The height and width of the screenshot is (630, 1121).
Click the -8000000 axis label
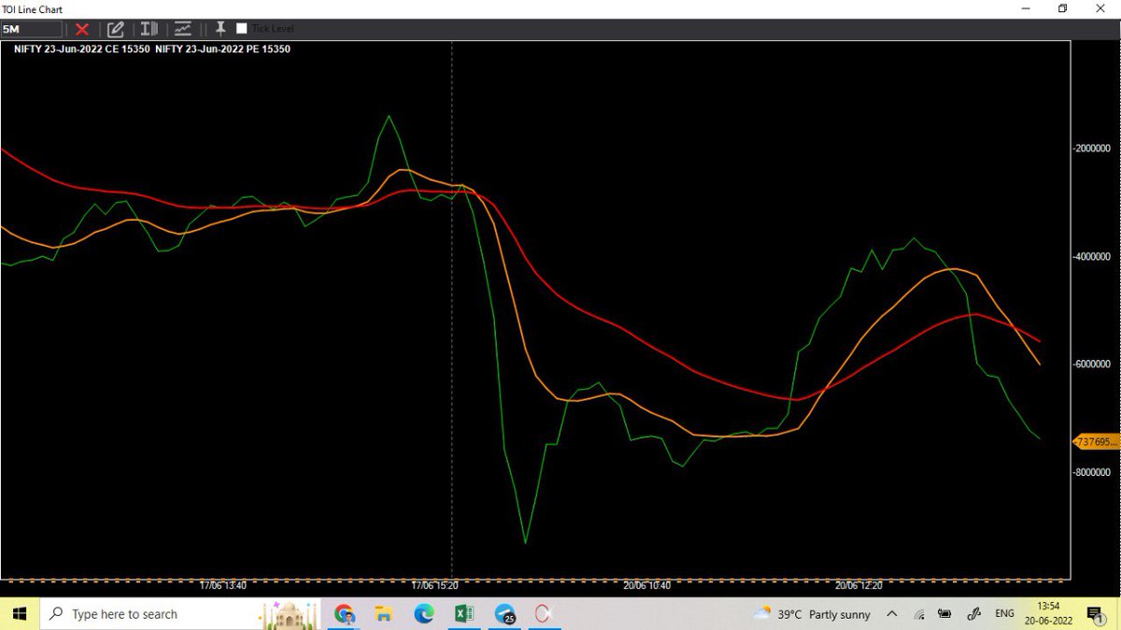(x=1092, y=472)
